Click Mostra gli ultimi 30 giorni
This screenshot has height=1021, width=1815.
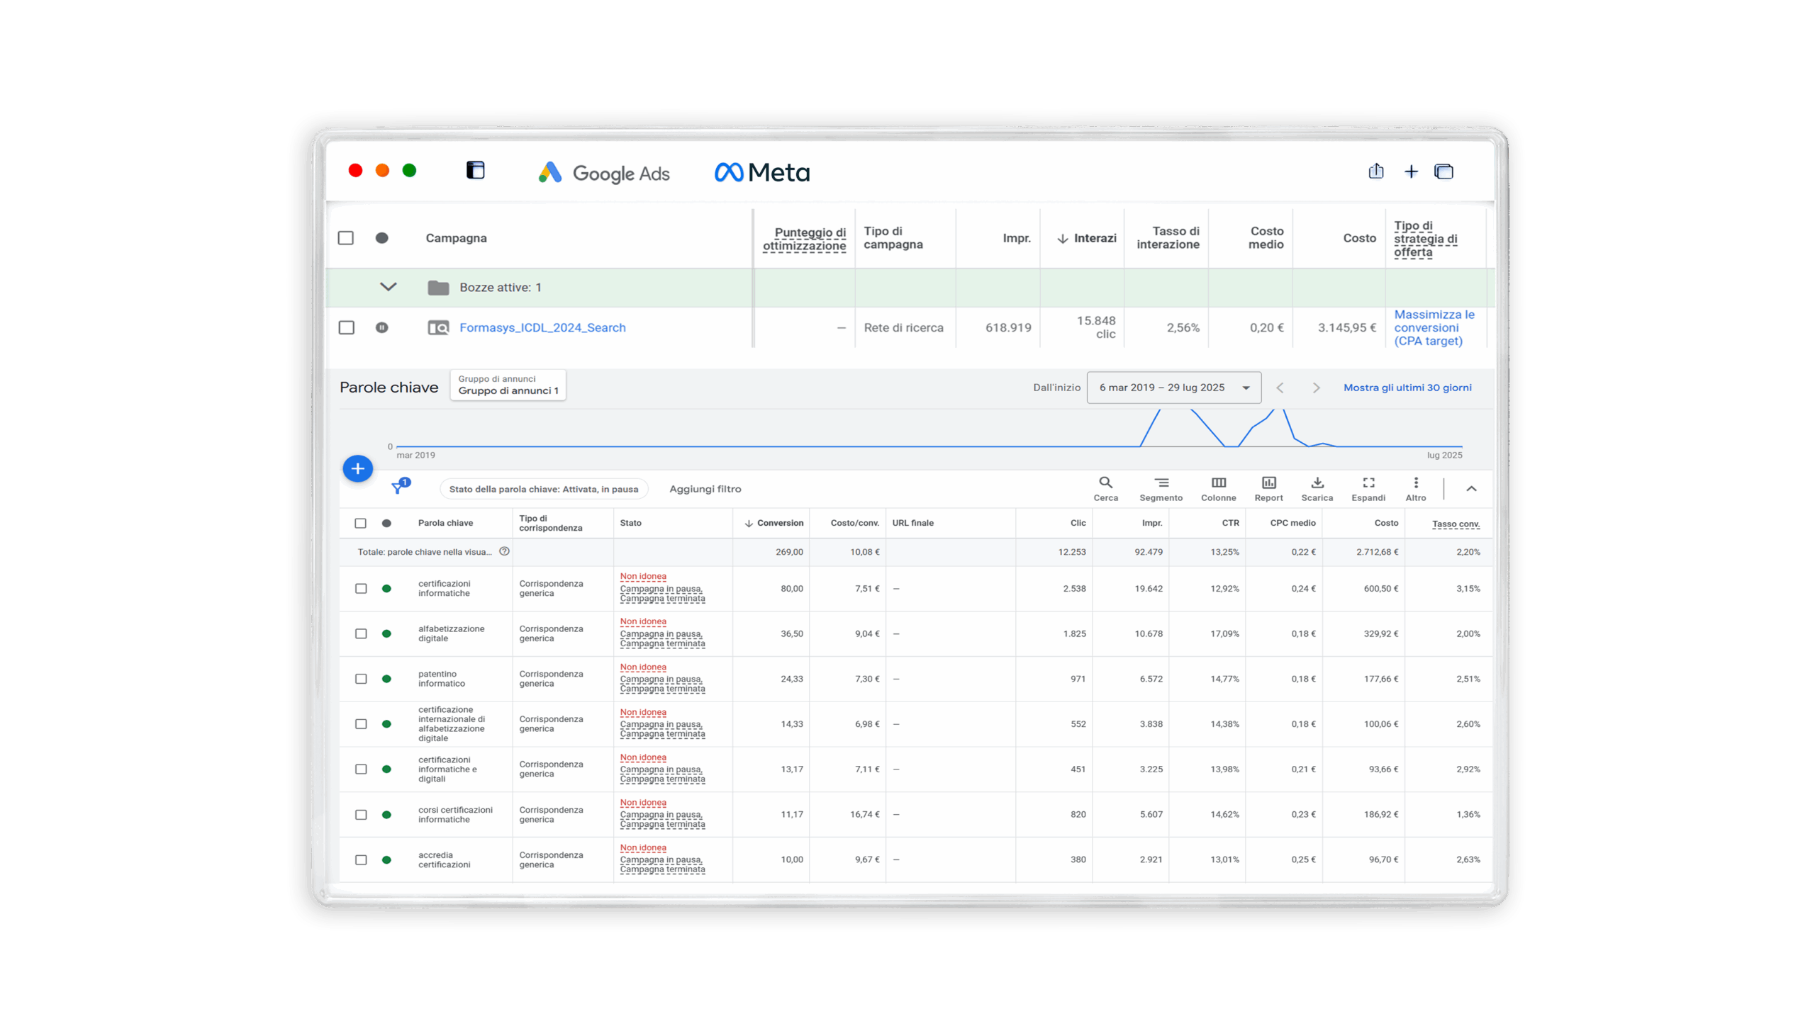(x=1407, y=388)
